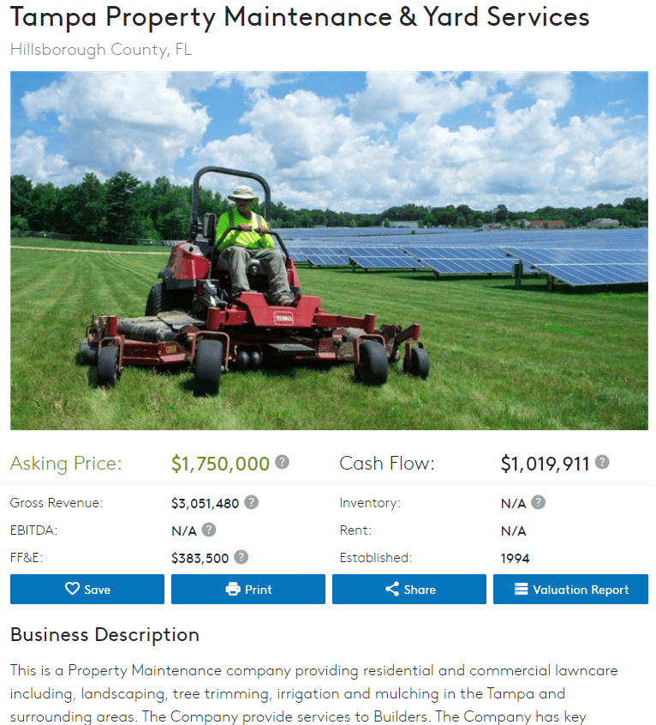The height and width of the screenshot is (725, 656).
Task: Select the $1,750,000 asking price value
Action: [220, 464]
